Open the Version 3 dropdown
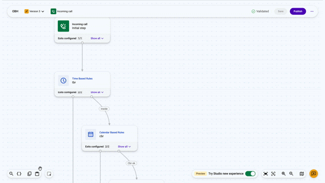 point(34,11)
